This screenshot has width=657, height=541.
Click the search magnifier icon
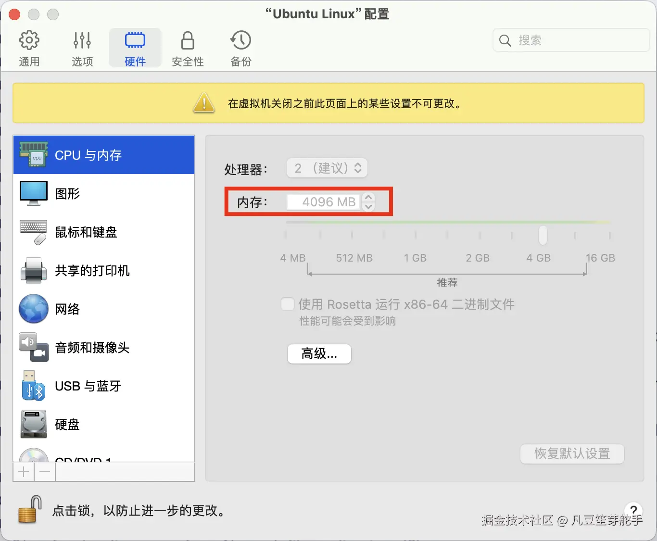tap(505, 40)
